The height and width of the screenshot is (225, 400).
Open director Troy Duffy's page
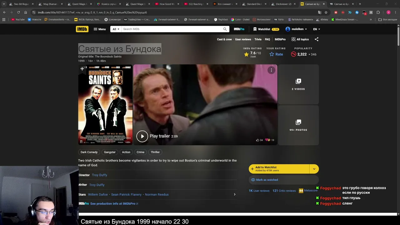pos(99,175)
